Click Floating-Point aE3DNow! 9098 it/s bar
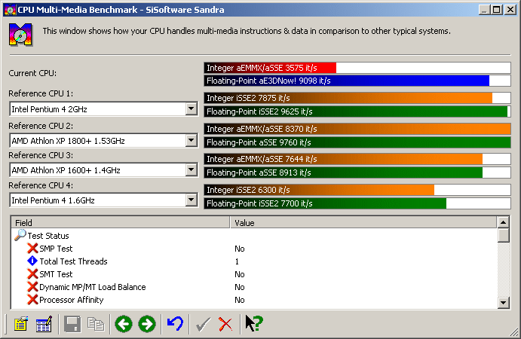 [x=357, y=81]
